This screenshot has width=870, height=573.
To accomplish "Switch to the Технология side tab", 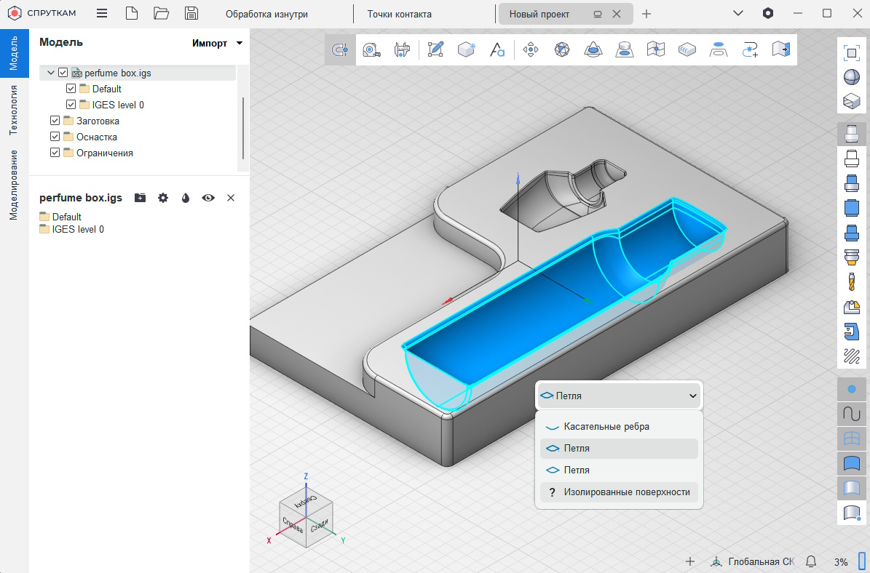I will coord(13,110).
